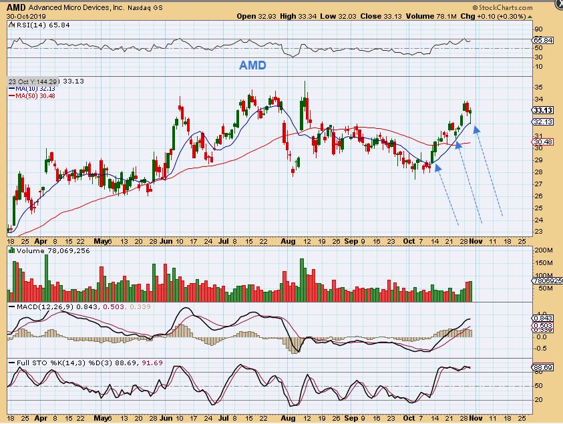Click the 91.69 stochastic %D legend value
563x424 pixels.
tap(152, 363)
